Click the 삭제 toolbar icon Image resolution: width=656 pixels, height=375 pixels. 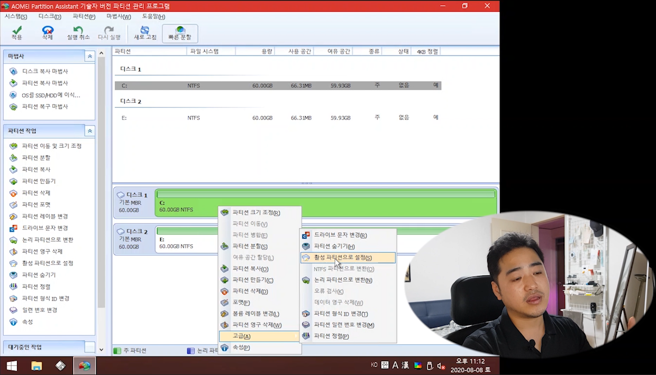pos(48,33)
